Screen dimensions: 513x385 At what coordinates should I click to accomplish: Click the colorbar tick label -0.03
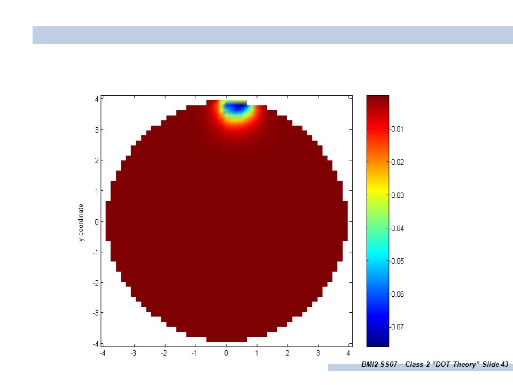click(397, 196)
